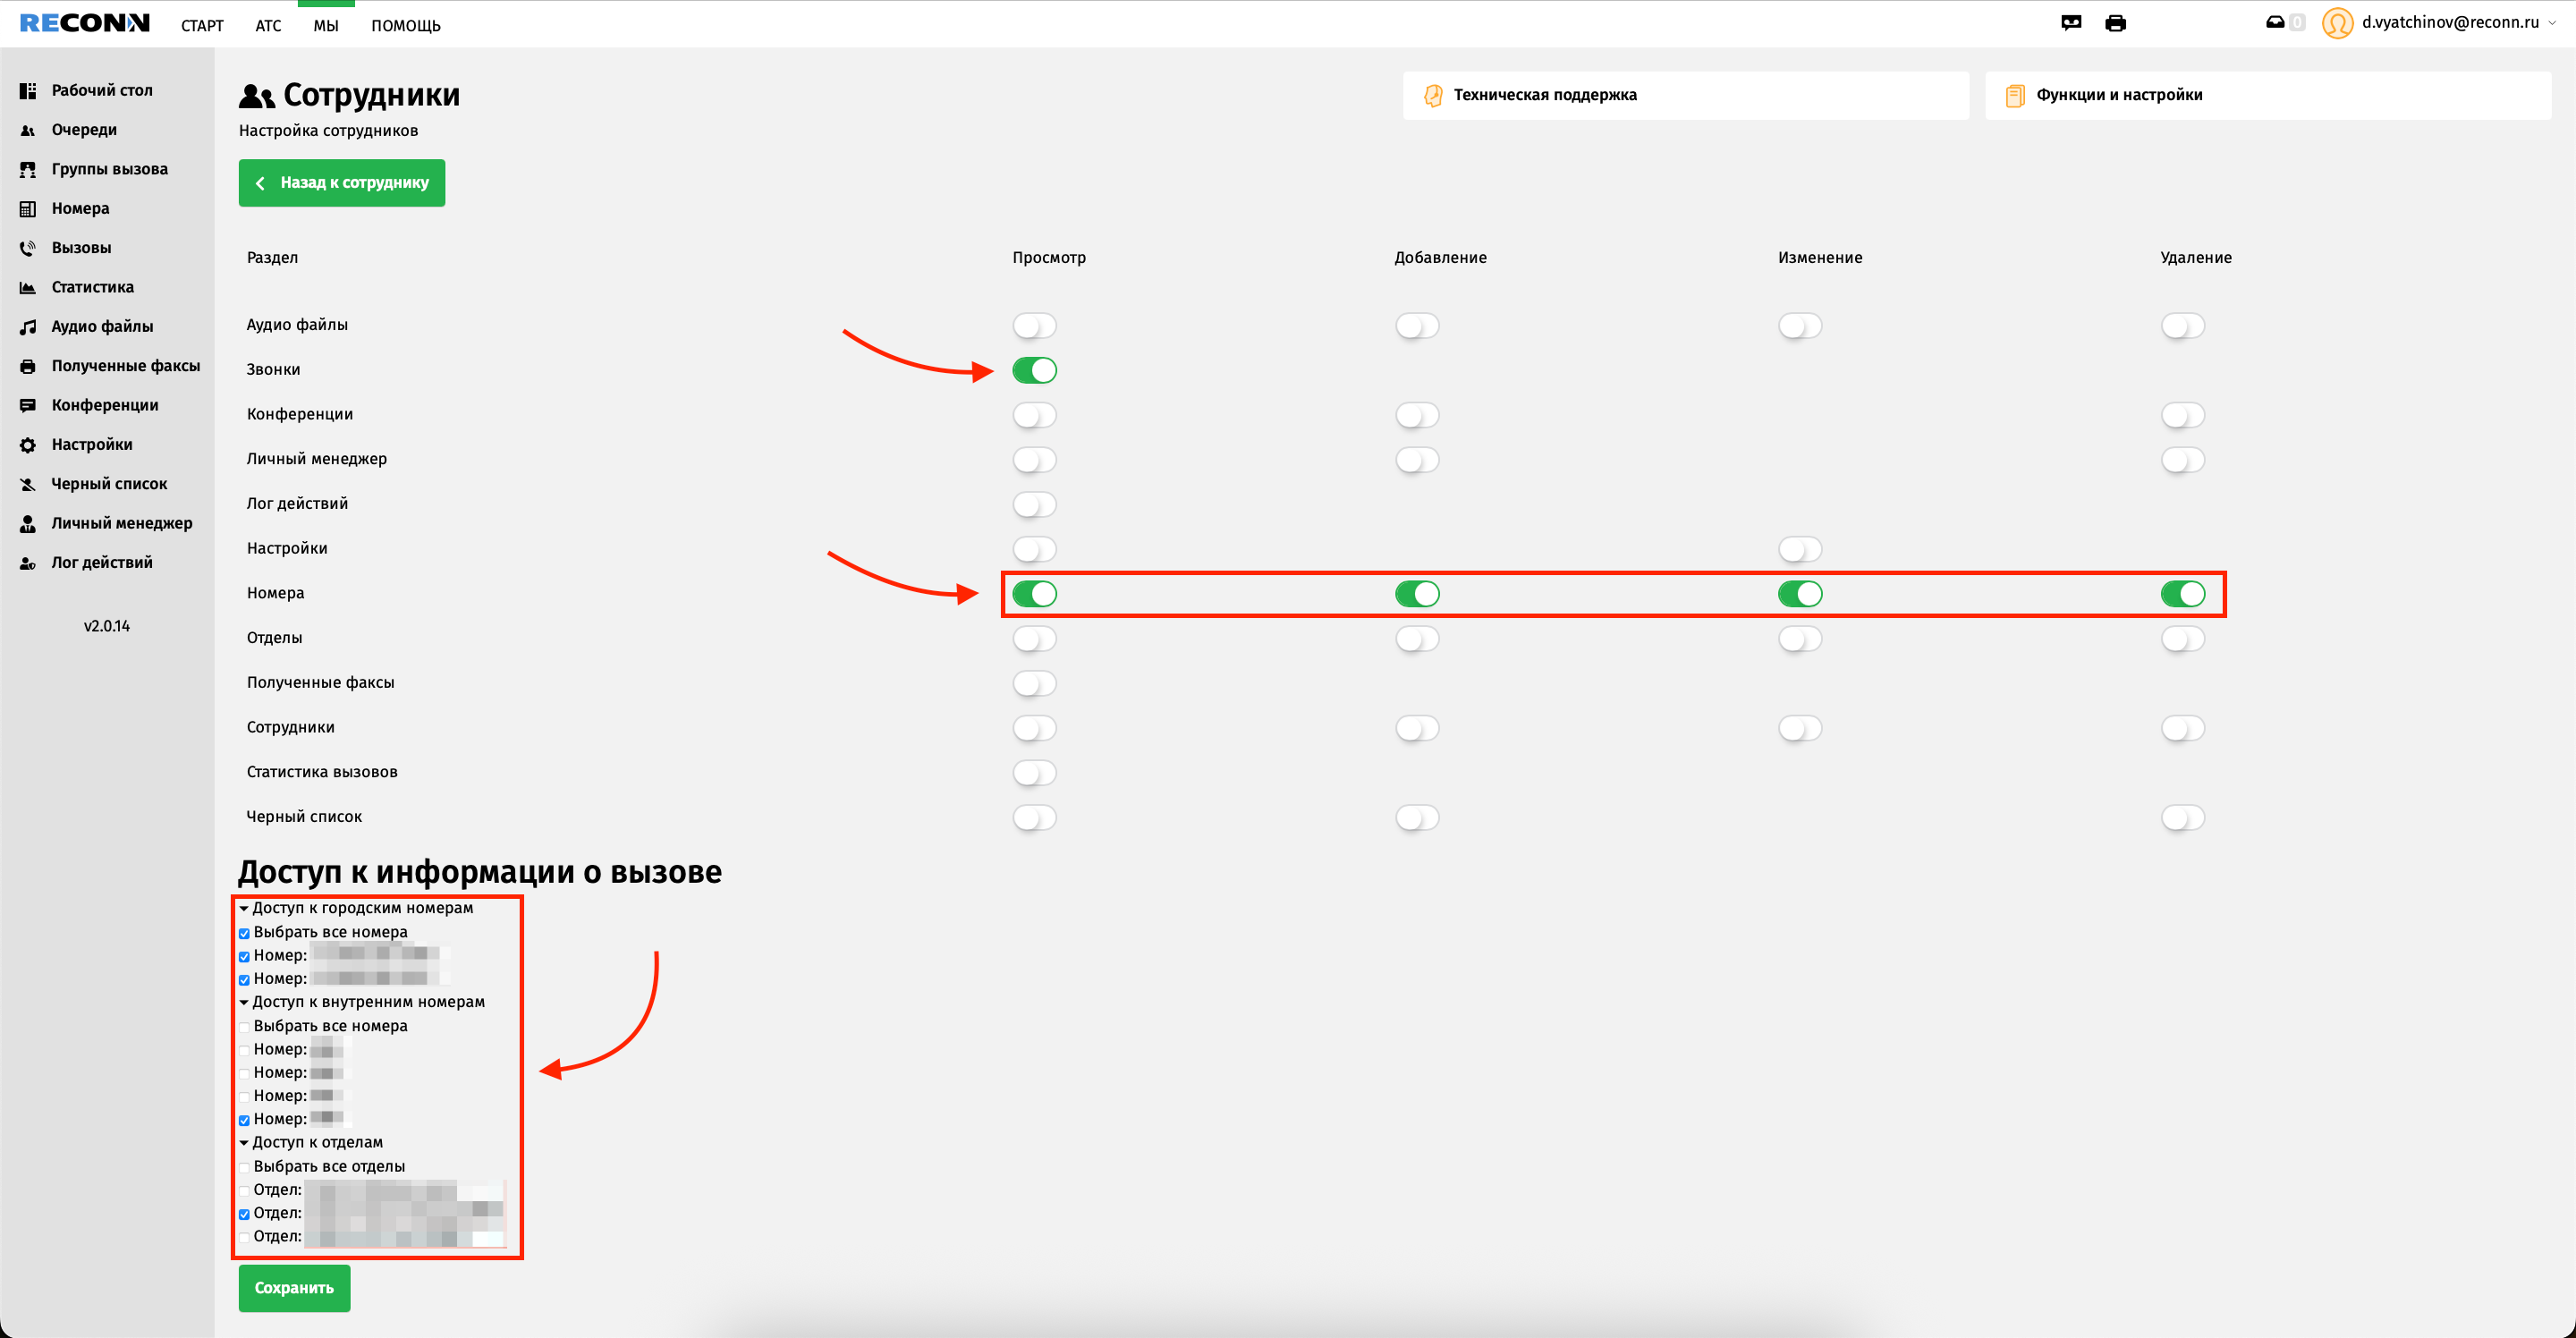Click the printer icon in top bar

coord(2115,23)
